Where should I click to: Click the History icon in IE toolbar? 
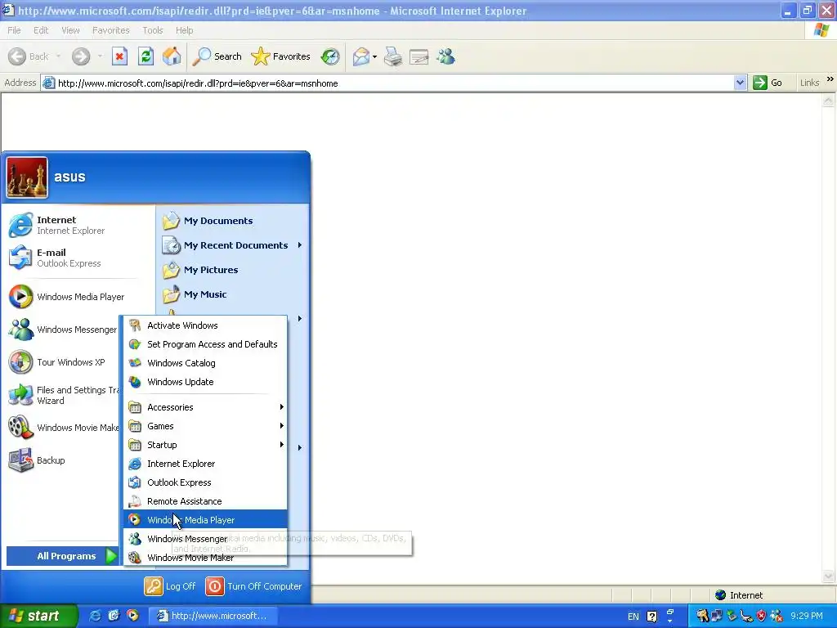(x=330, y=56)
